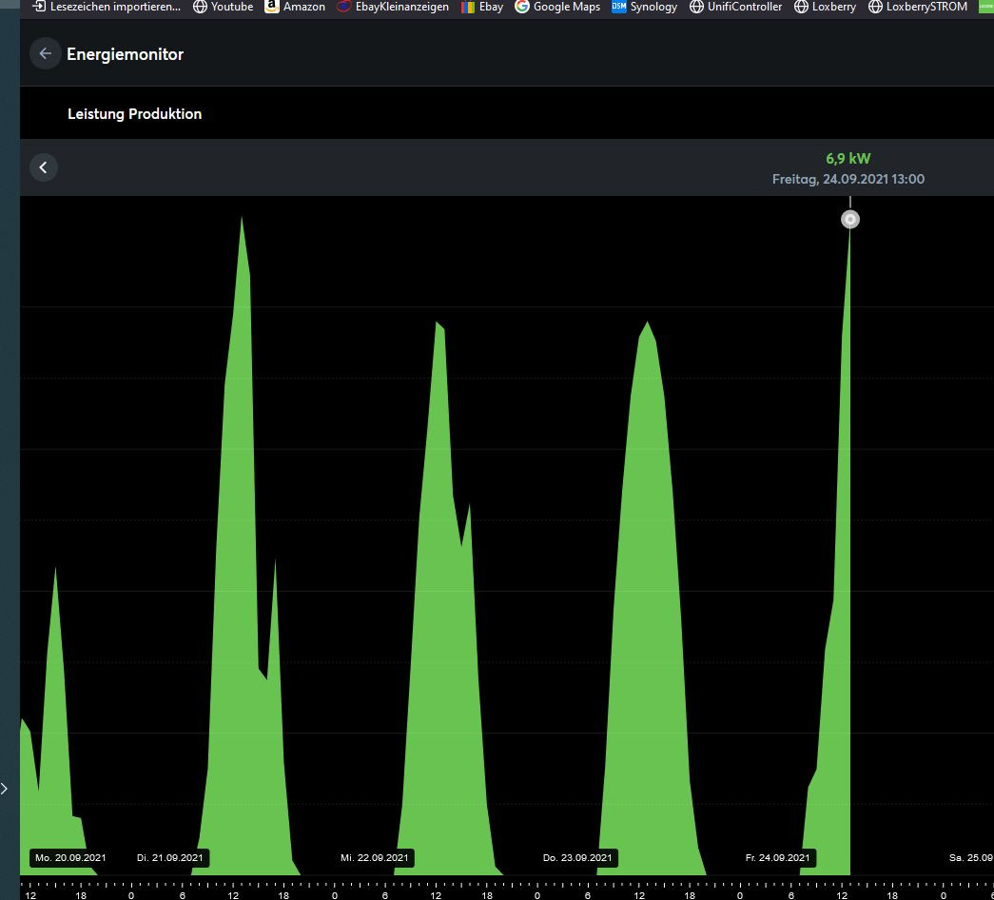This screenshot has height=900, width=994.
Task: Select the Di. 21.09.2021 date label
Action: point(170,857)
